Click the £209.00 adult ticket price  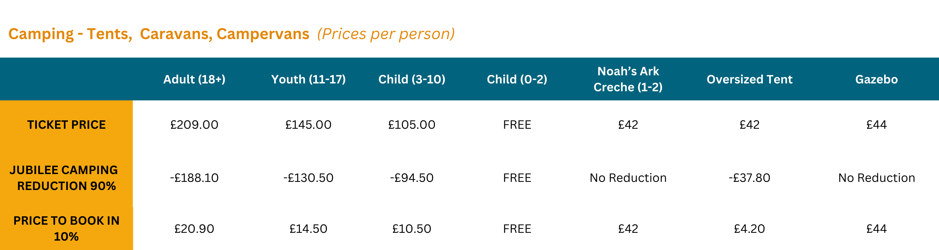pos(194,125)
